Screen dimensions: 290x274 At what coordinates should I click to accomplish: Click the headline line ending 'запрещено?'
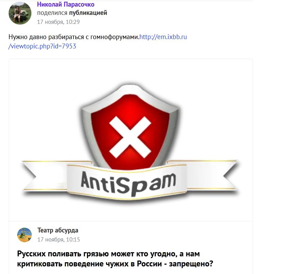pyautogui.click(x=115, y=264)
